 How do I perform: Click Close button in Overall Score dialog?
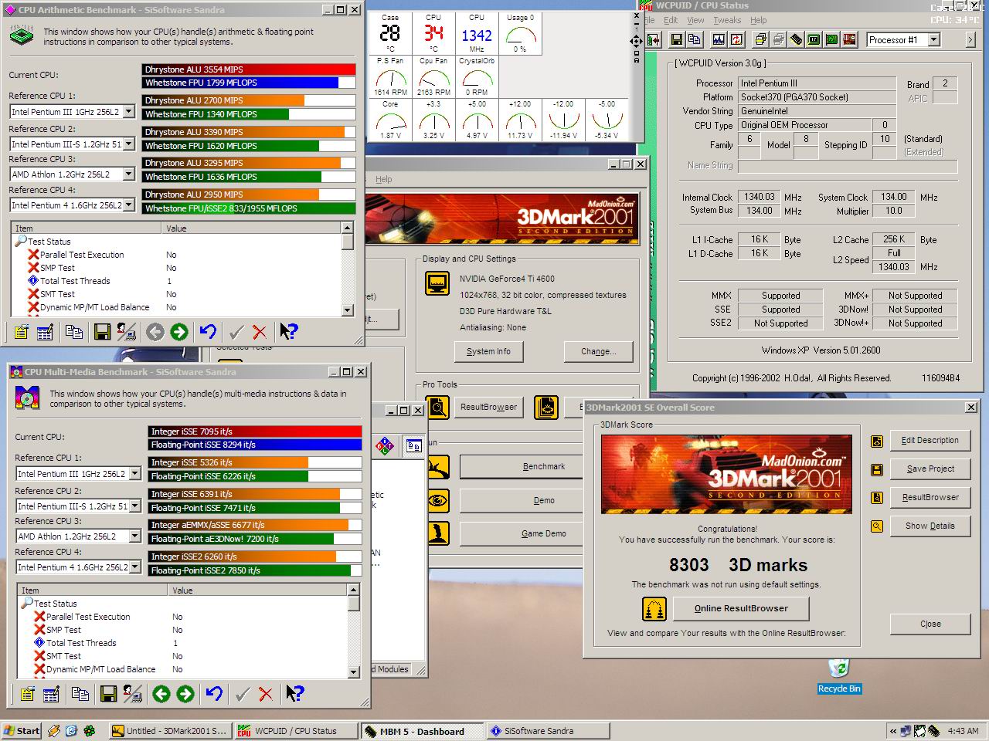click(930, 624)
